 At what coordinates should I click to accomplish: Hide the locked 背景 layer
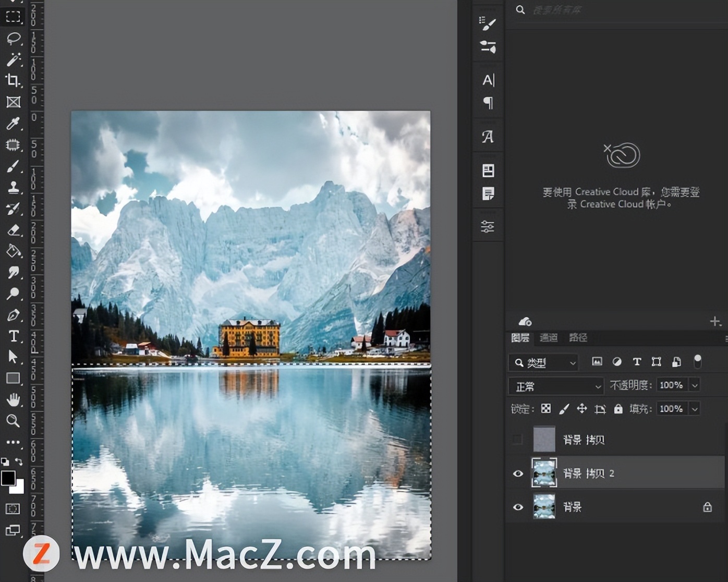pyautogui.click(x=518, y=507)
